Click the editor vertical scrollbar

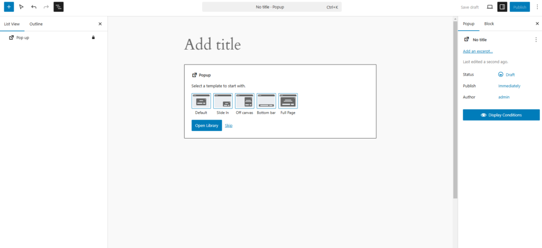455,110
